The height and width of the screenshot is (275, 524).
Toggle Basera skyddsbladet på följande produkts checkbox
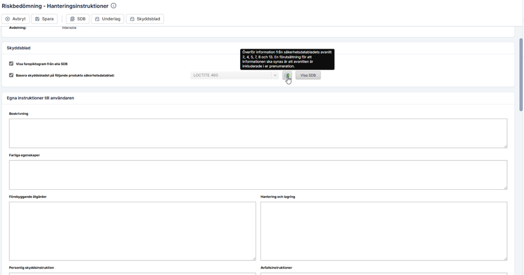(x=11, y=75)
